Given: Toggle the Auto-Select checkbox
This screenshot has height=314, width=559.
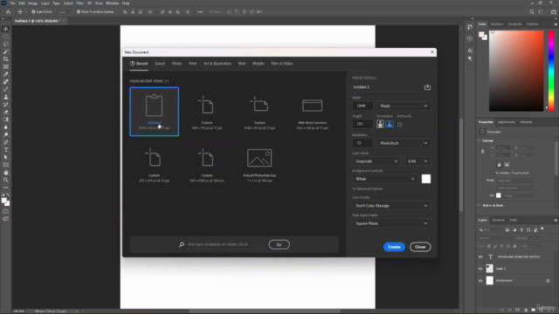Looking at the screenshot, I should 33,11.
